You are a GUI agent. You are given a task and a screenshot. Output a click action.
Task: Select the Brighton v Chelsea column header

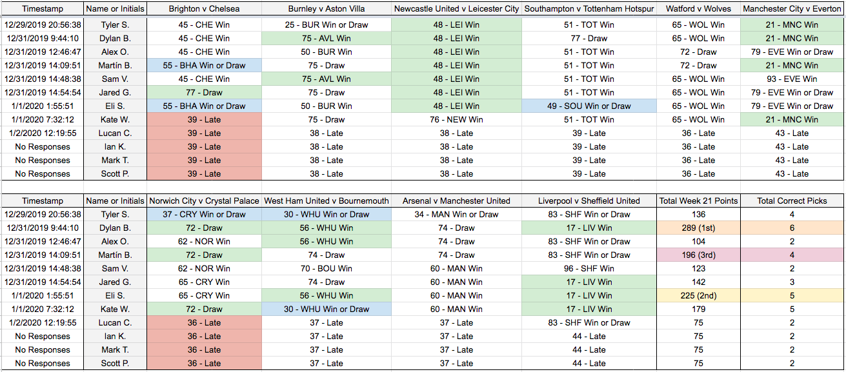pos(204,9)
